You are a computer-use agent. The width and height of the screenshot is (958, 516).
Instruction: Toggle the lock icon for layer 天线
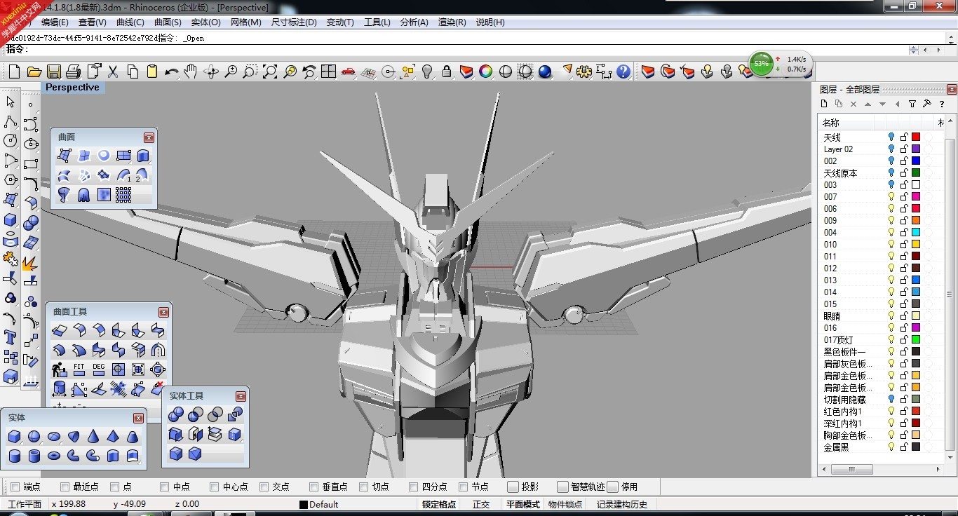click(904, 137)
